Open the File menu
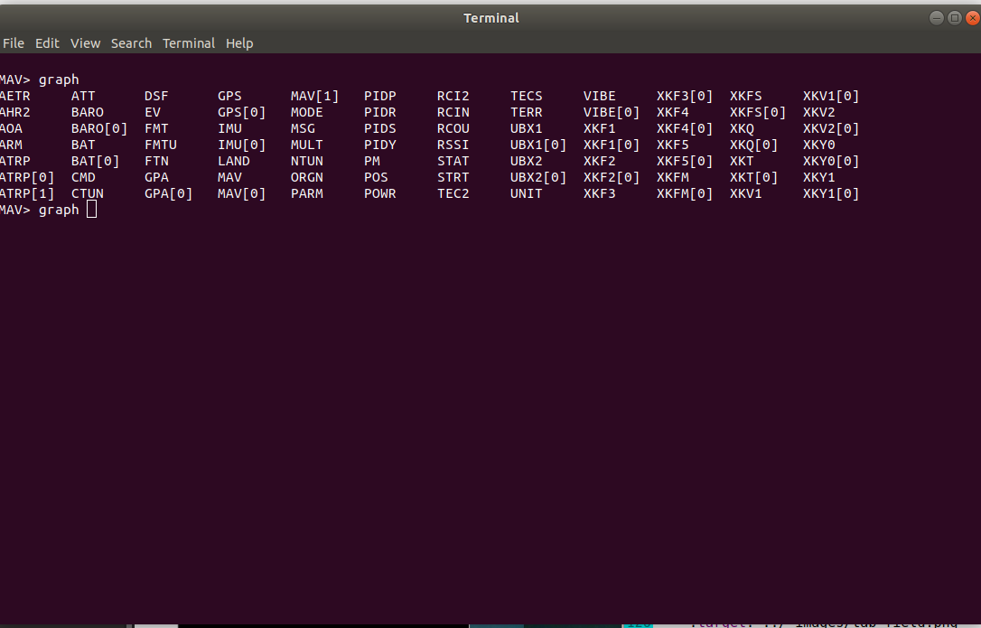Screen dimensions: 981x628 coord(13,43)
